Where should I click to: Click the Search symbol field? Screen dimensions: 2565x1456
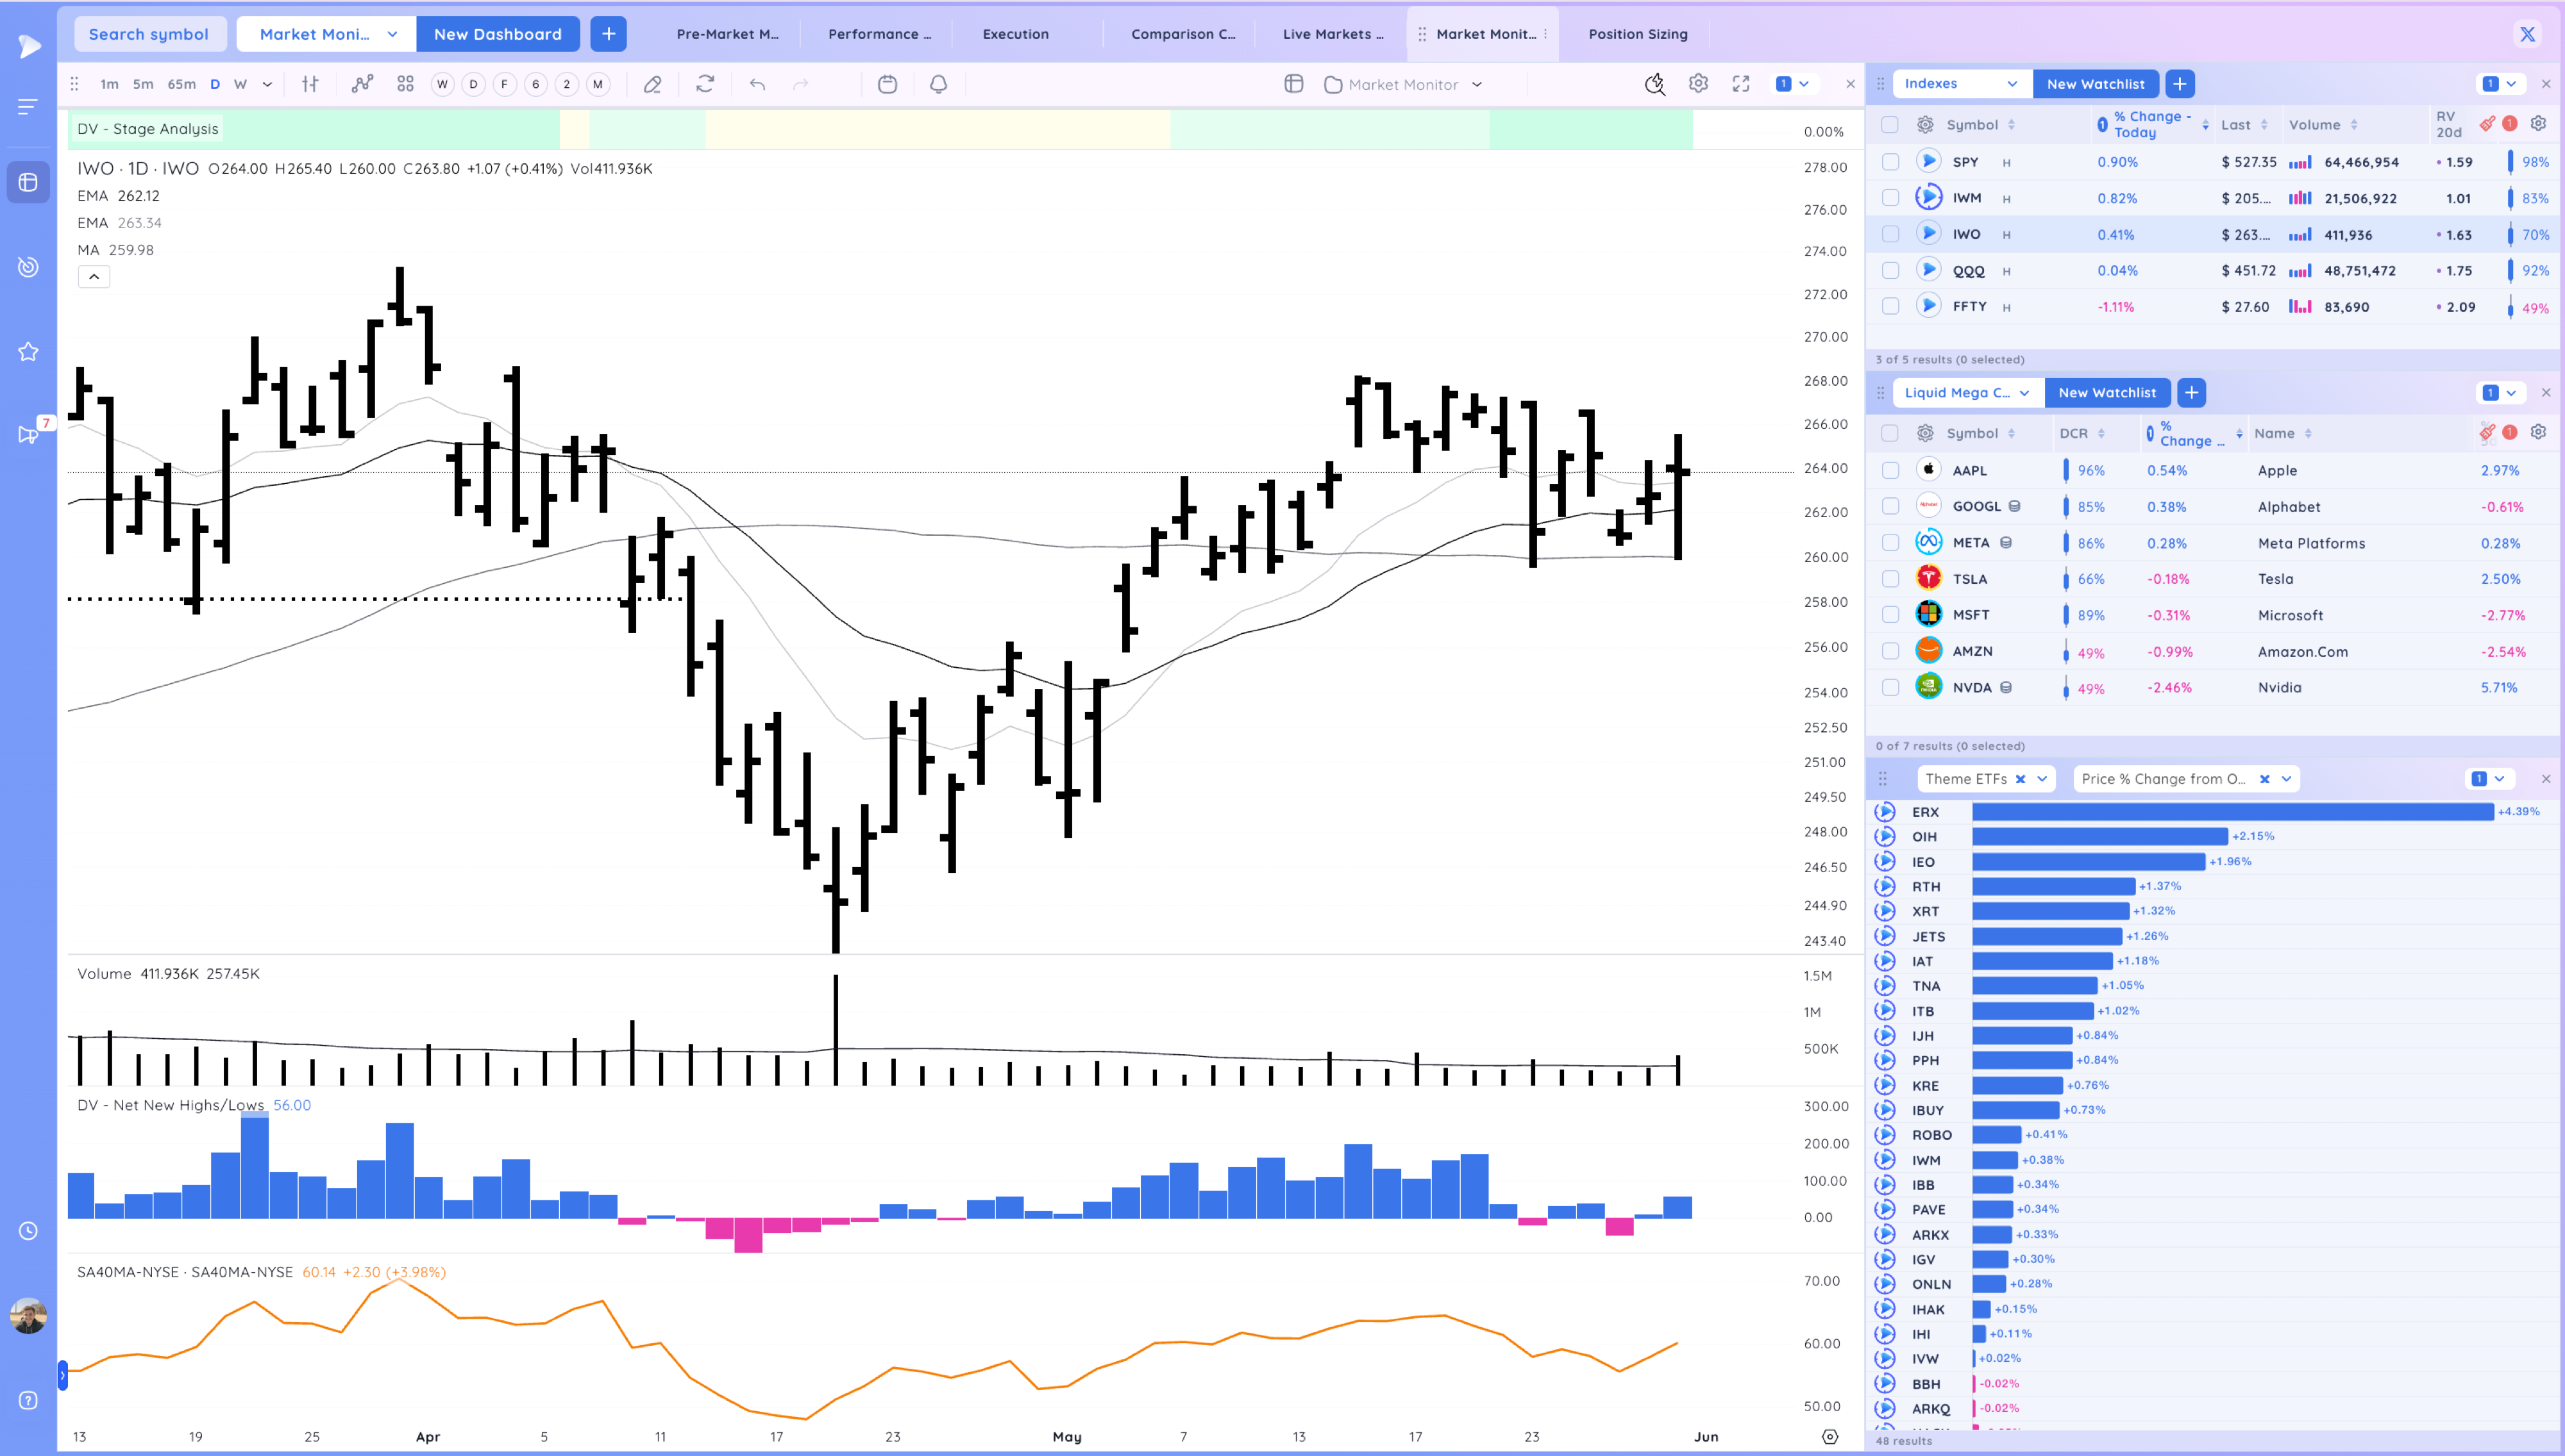click(x=150, y=34)
